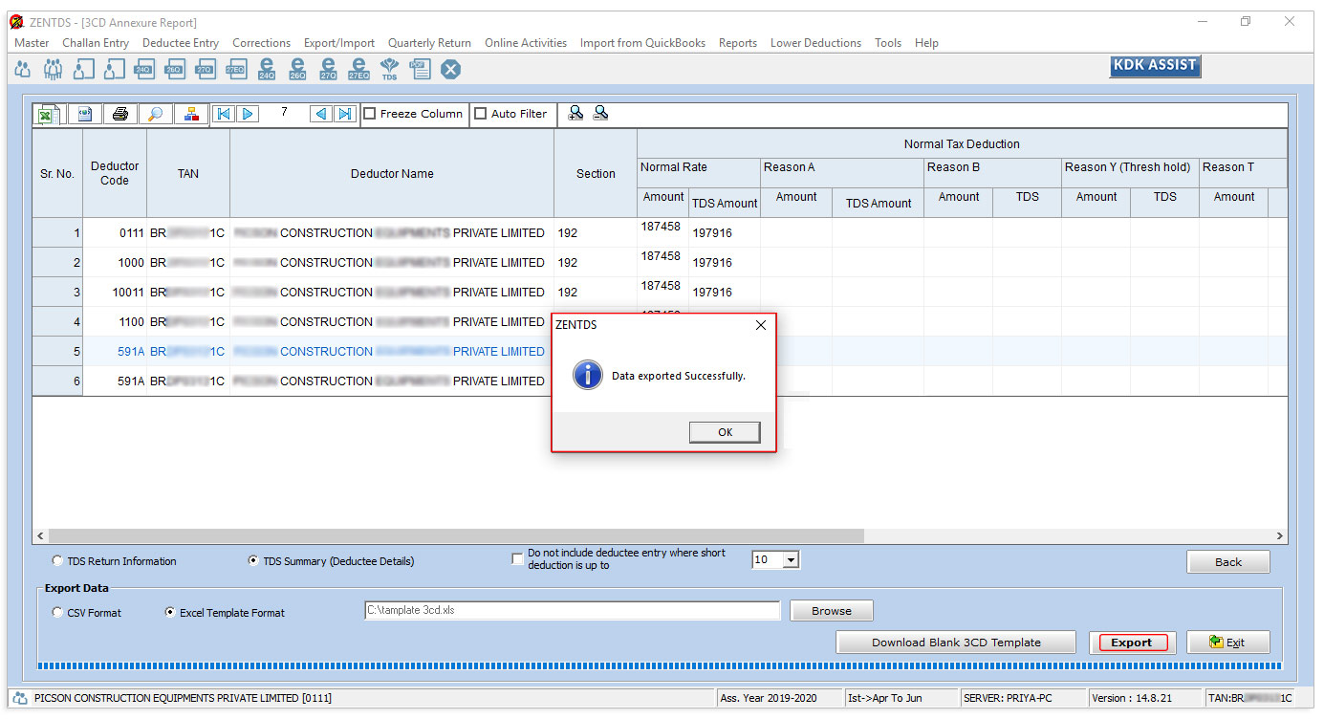Click the HTML document export icon

point(85,114)
